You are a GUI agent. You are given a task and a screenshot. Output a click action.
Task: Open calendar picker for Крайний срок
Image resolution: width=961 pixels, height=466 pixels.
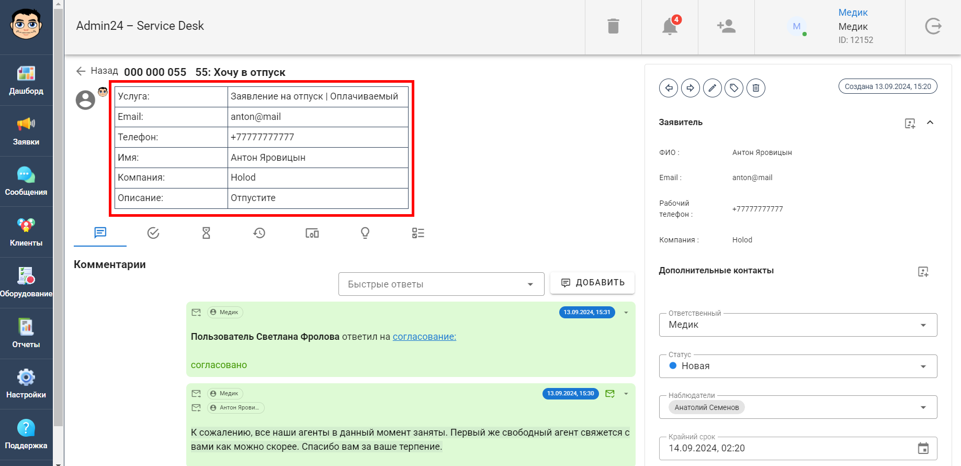pos(923,448)
